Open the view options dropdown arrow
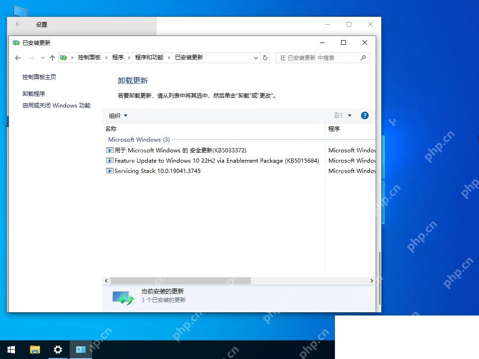The image size is (479, 359). tap(350, 115)
